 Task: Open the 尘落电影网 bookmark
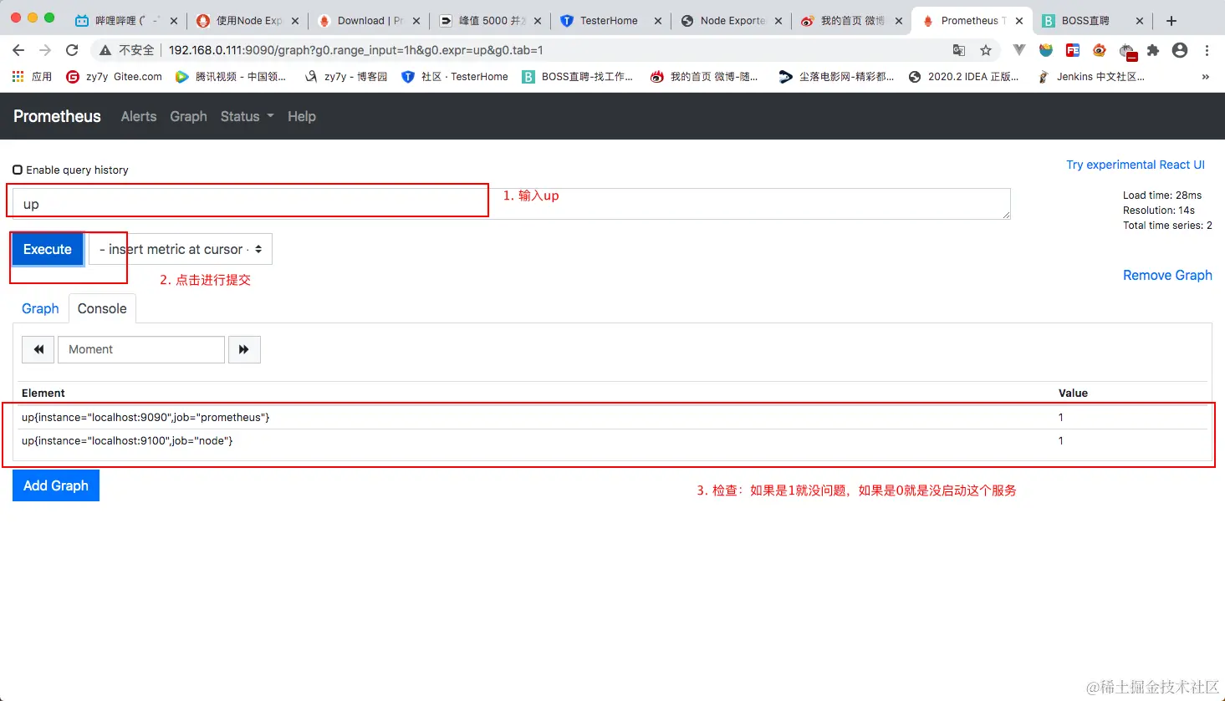pos(836,76)
